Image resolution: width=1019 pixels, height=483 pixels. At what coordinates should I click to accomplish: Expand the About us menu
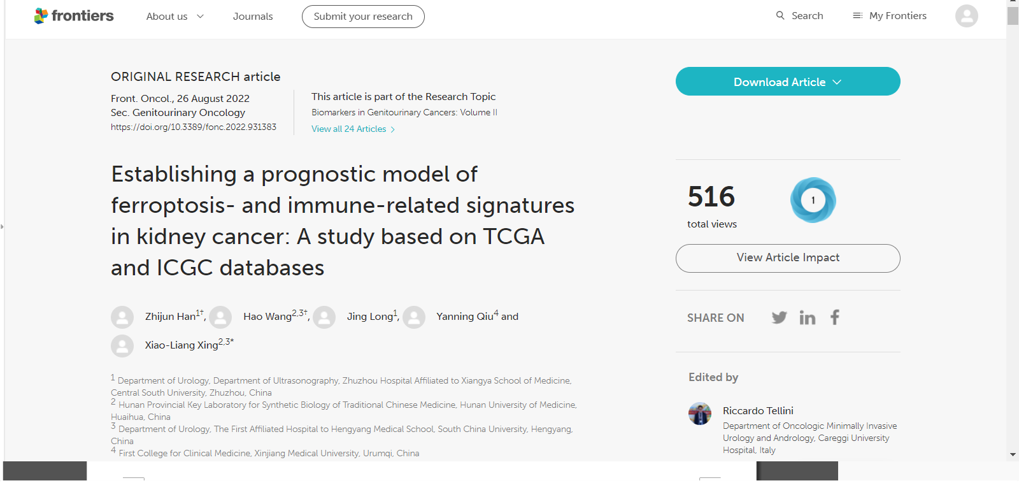[175, 17]
